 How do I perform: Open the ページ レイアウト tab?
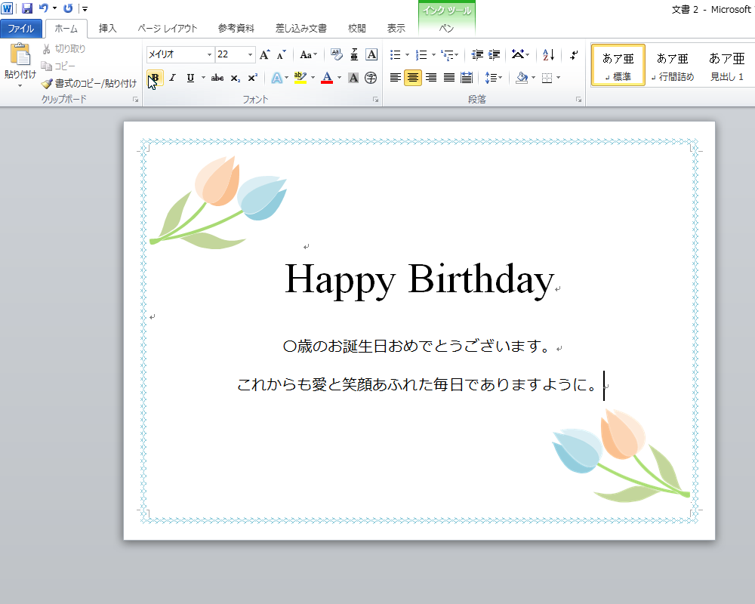pos(167,29)
